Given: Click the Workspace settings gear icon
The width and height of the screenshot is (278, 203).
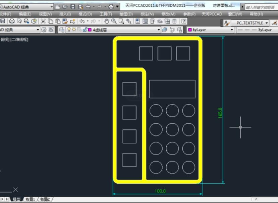Looking at the screenshot, I should click(x=44, y=30).
